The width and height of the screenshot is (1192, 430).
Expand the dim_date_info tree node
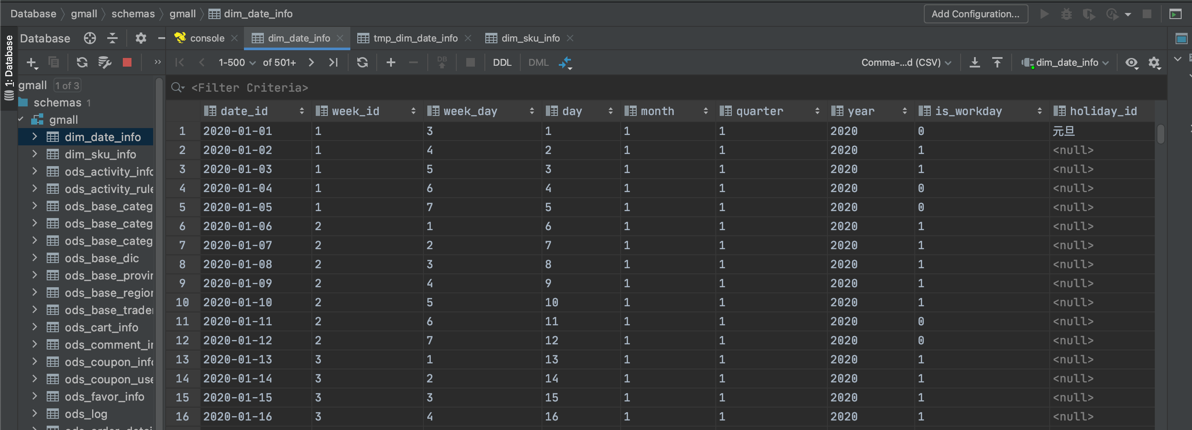(34, 137)
